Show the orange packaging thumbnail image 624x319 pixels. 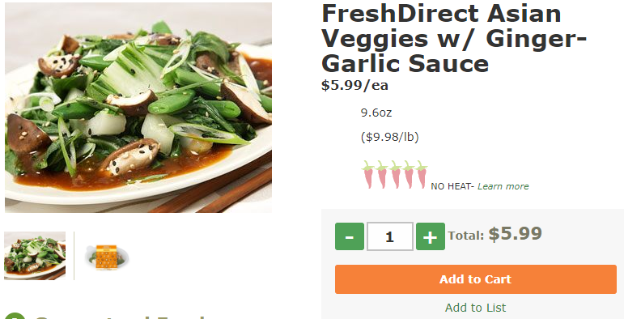pyautogui.click(x=107, y=257)
